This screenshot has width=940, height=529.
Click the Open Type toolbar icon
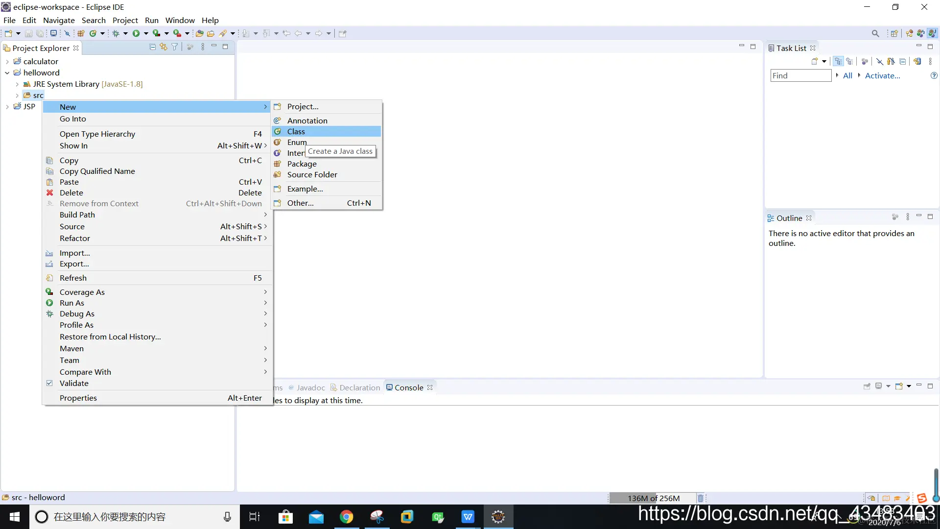(200, 33)
